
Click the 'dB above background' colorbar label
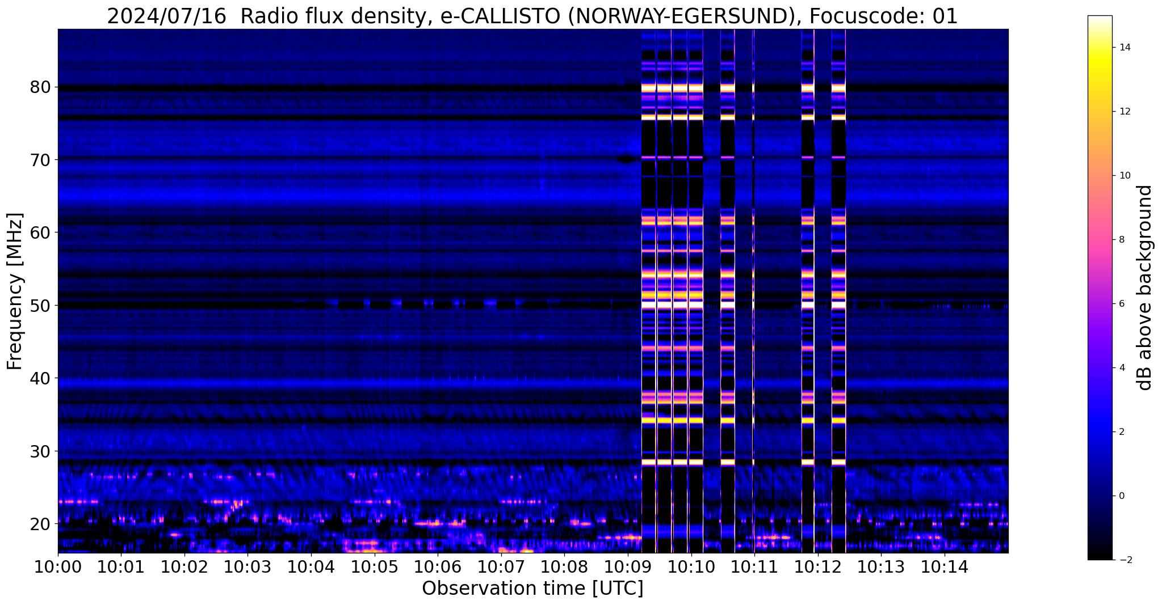pyautogui.click(x=1145, y=287)
